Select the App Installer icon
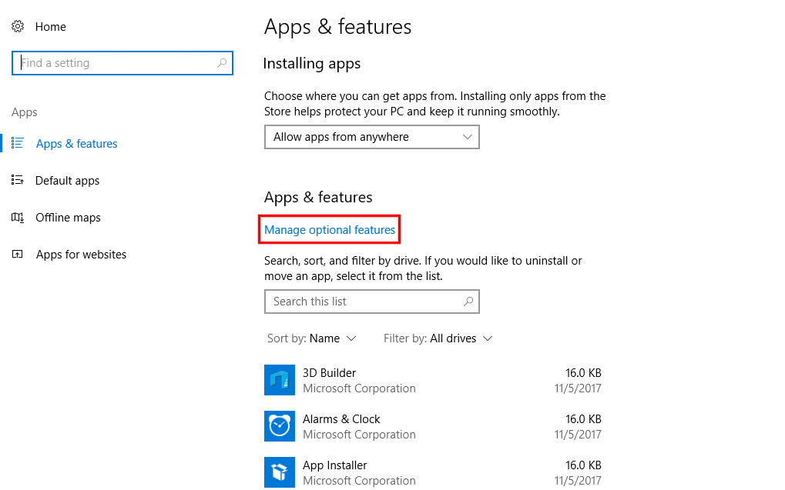This screenshot has height=490, width=785. point(280,472)
